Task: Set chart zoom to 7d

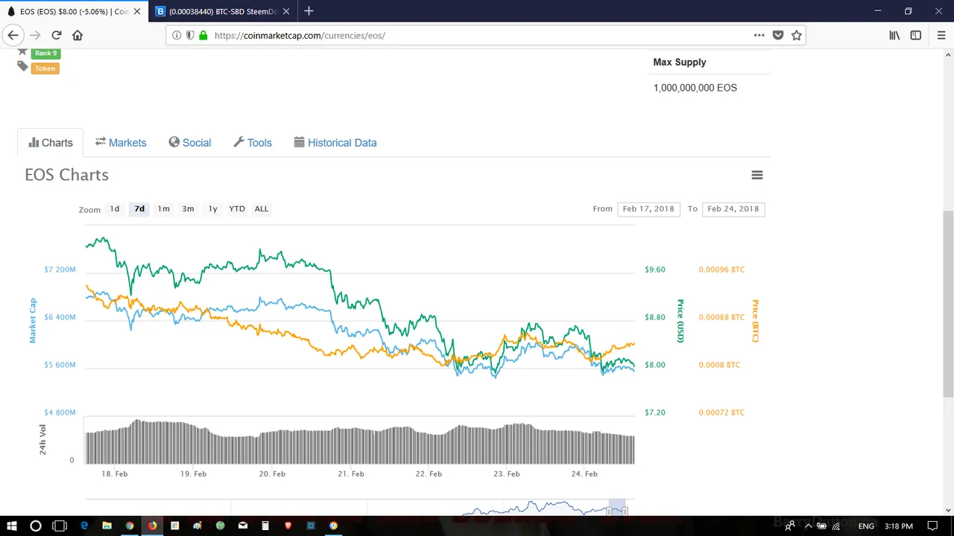Action: (x=139, y=209)
